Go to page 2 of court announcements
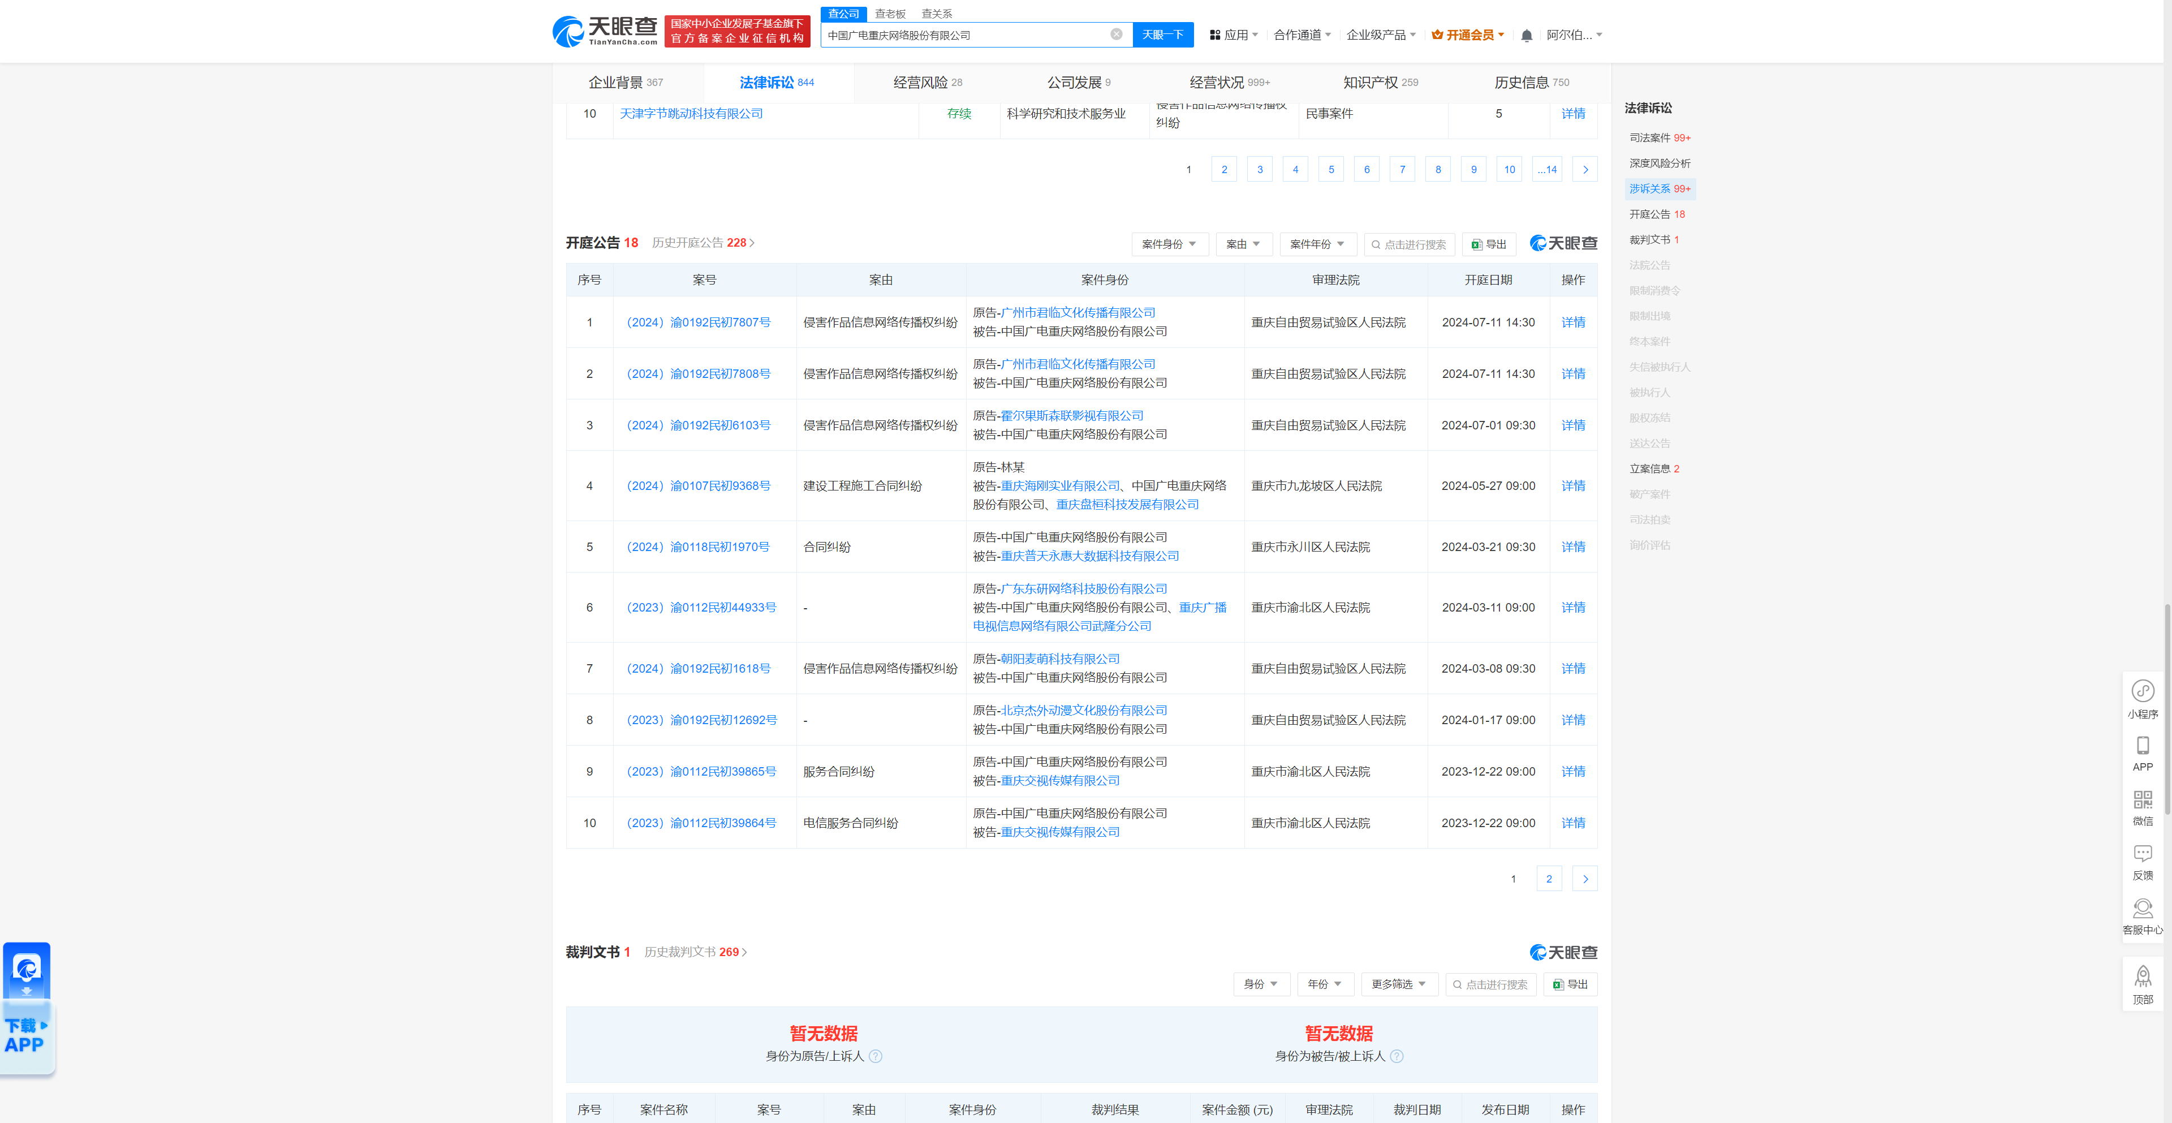2172x1123 pixels. pyautogui.click(x=1549, y=879)
